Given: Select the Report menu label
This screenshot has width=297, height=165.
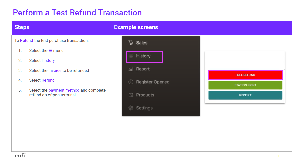Looking at the screenshot, I should pos(143,69).
